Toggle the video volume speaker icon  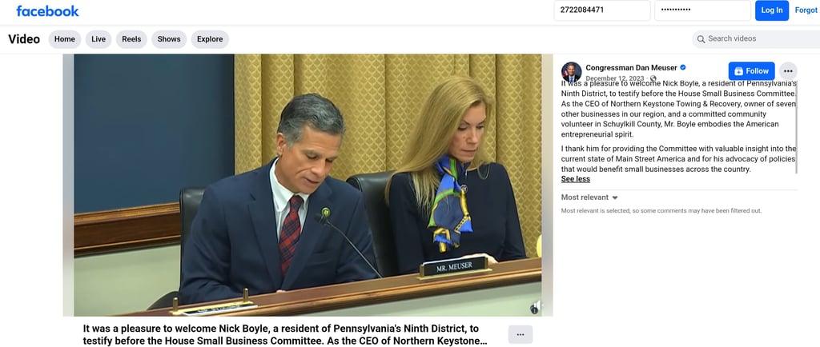(536, 307)
